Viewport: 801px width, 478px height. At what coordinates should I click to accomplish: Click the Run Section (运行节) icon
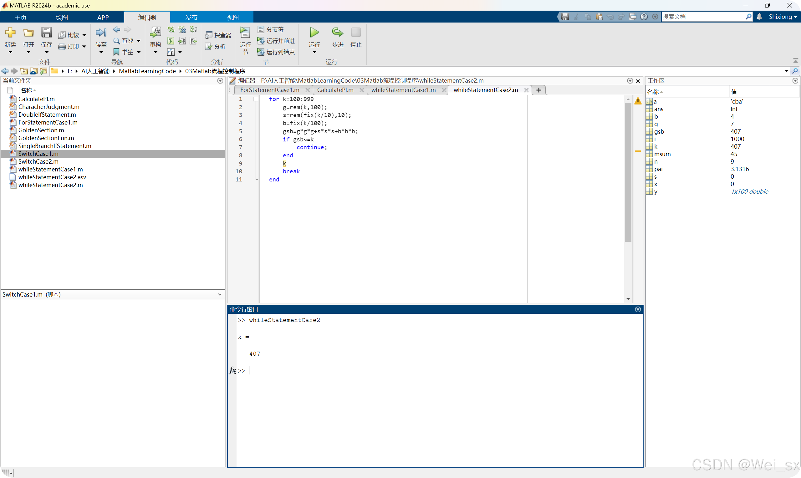pyautogui.click(x=245, y=33)
